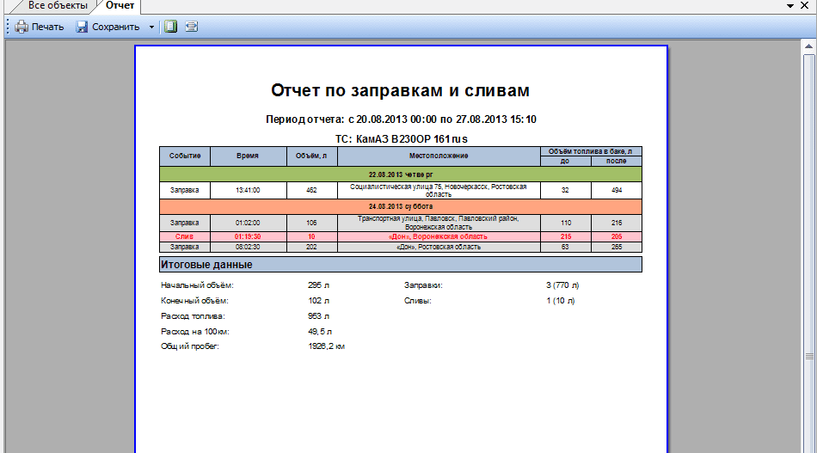
Task: Close the report tab with the X button
Action: 807,6
